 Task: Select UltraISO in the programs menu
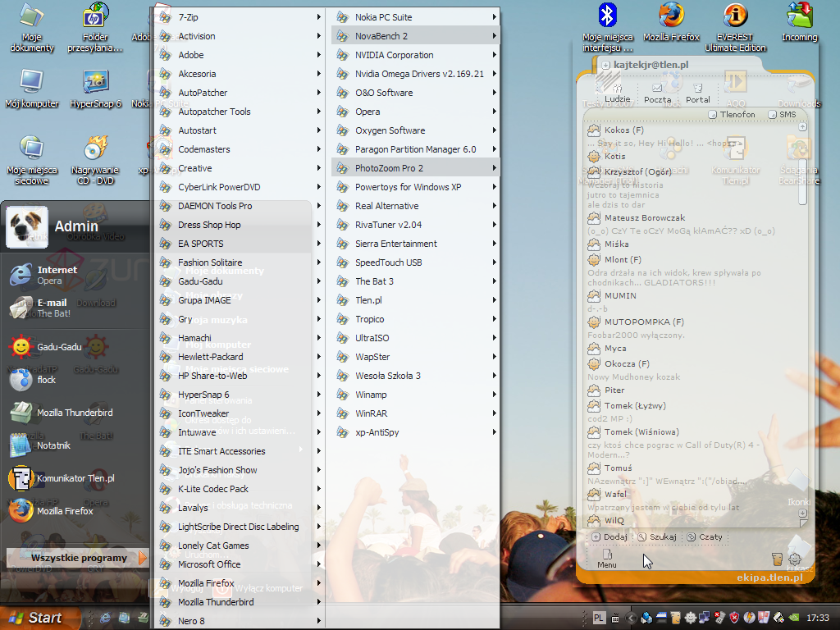click(416, 337)
